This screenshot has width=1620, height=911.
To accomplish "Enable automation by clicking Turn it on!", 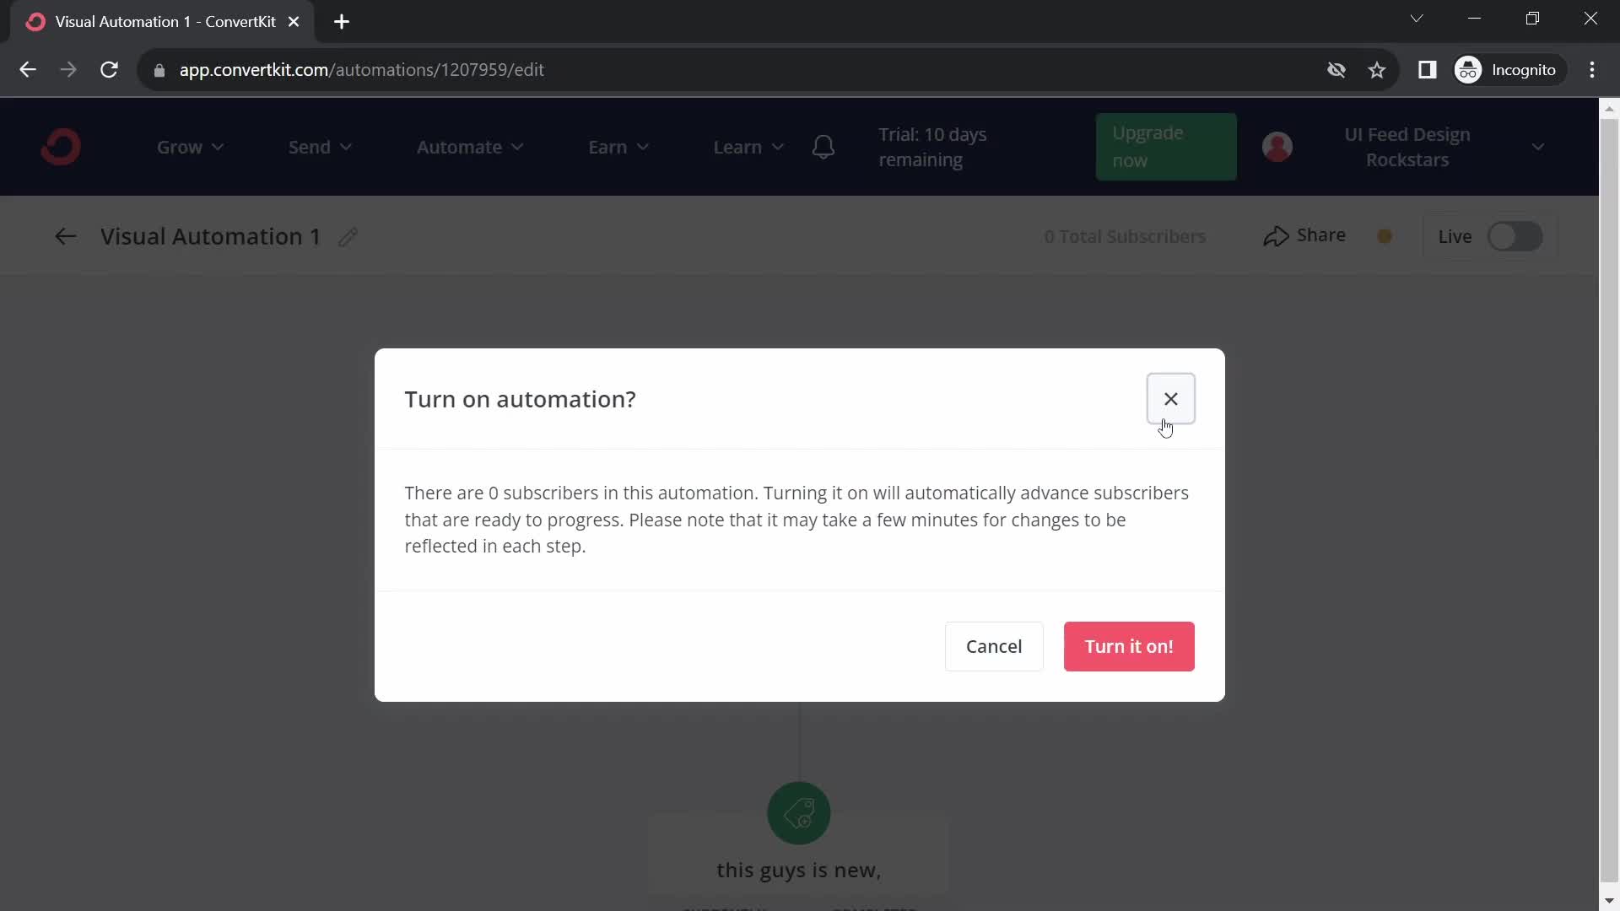I will tap(1129, 646).
